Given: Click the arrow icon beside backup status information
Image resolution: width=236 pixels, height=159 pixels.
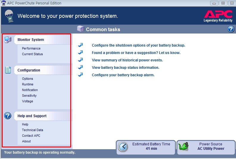Looking at the screenshot, I should point(81,67).
